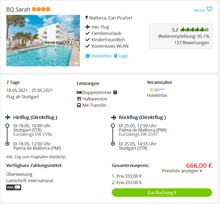
Task: Toggle the Preisliste anzeigen price list
Action: pyautogui.click(x=182, y=171)
